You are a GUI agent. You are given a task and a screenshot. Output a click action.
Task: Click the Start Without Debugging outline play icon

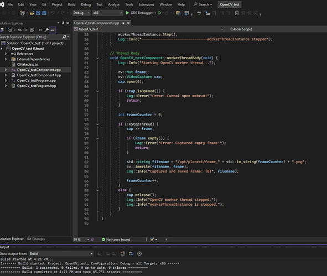[160, 13]
